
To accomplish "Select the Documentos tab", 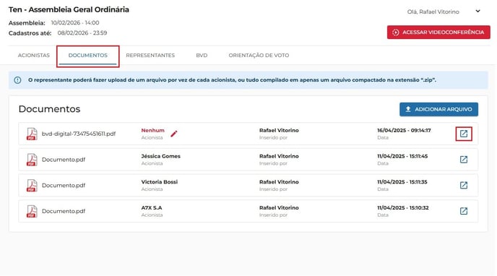I will click(88, 55).
